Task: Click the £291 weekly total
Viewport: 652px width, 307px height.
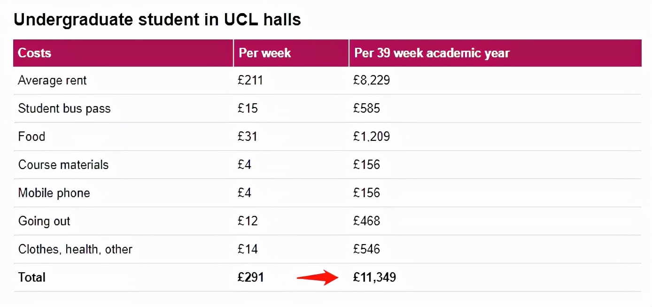Action: coord(251,277)
